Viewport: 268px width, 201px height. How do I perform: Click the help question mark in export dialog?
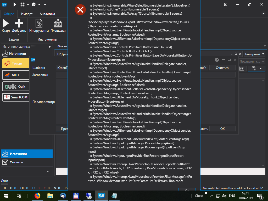coord(217,60)
